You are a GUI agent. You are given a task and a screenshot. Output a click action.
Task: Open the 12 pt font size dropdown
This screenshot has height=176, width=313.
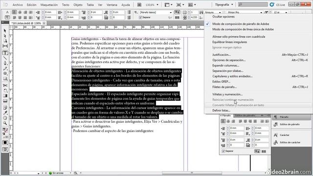point(286,12)
